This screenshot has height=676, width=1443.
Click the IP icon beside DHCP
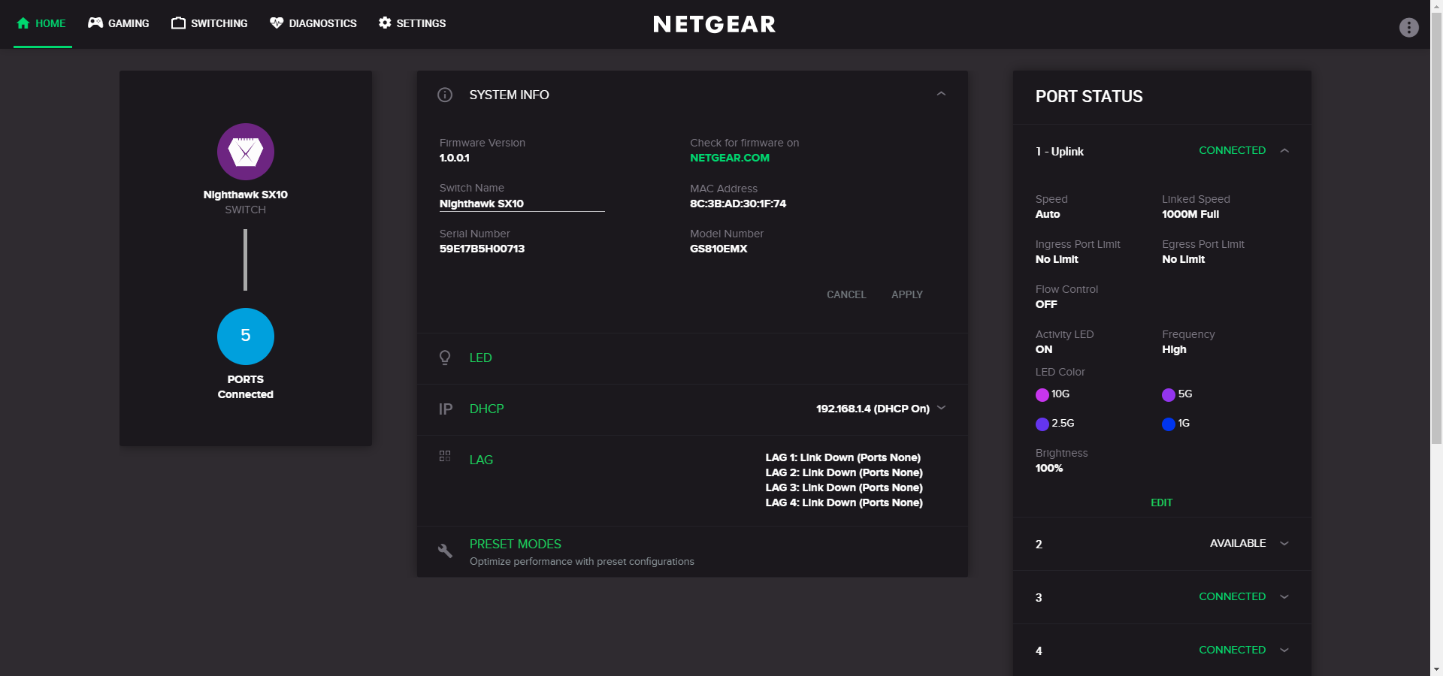[x=446, y=409]
